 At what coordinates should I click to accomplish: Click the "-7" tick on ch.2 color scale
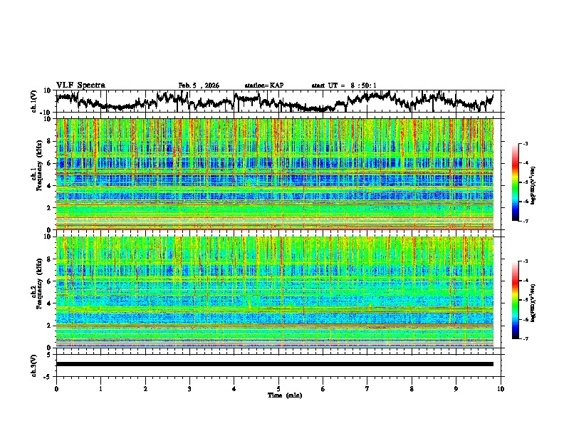click(x=525, y=339)
